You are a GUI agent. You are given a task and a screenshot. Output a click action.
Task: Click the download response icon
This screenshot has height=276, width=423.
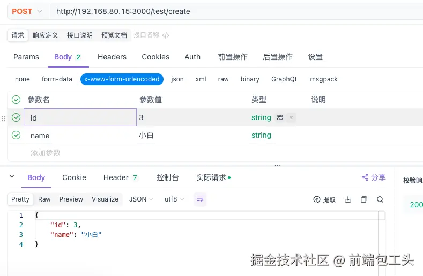click(348, 200)
